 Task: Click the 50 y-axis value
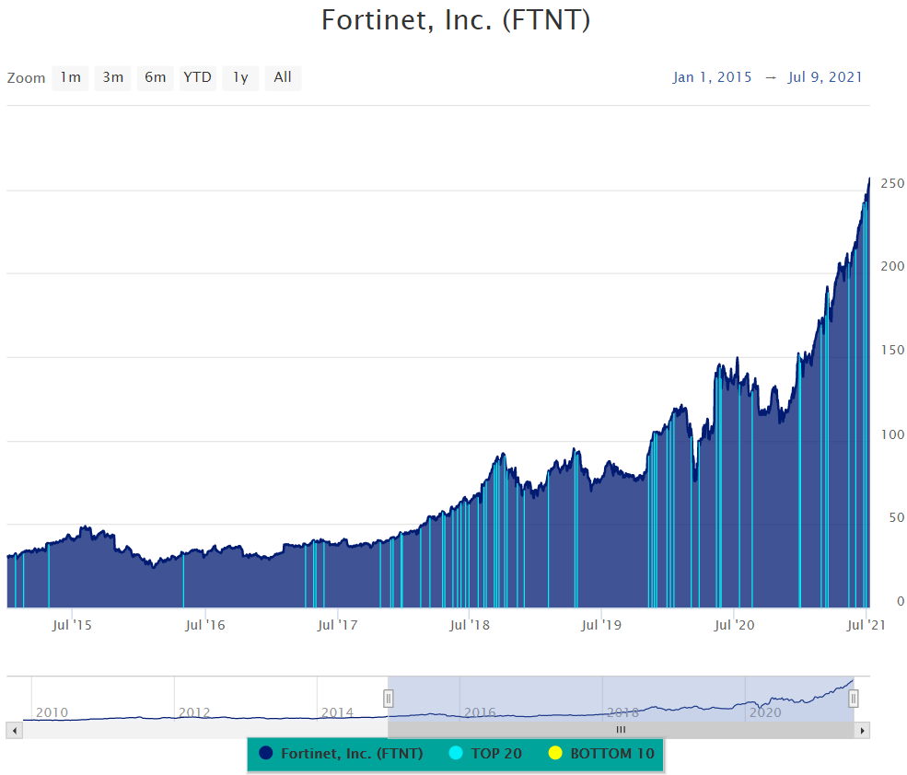click(897, 517)
